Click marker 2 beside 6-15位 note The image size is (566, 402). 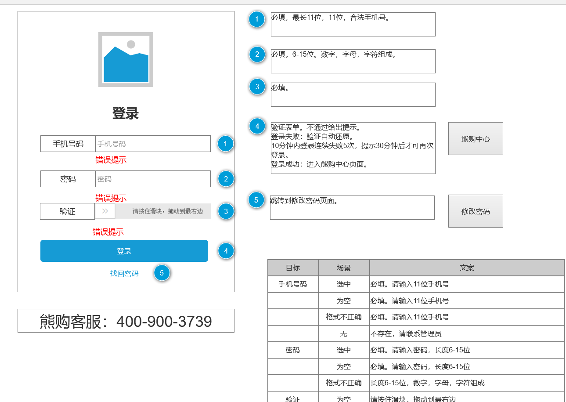click(257, 54)
